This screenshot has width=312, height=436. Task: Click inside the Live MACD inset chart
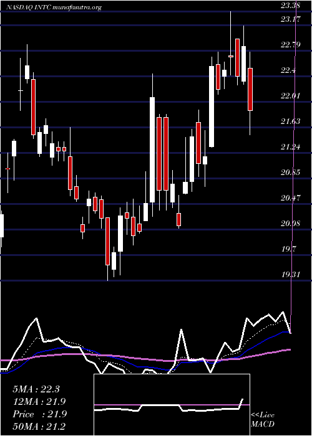(x=172, y=405)
